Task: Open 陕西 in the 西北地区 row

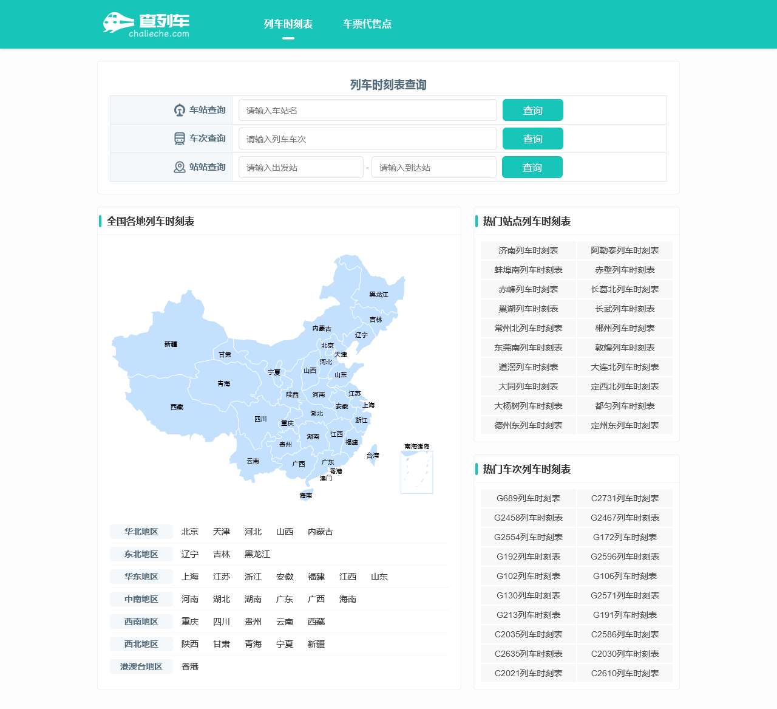Action: pos(190,644)
